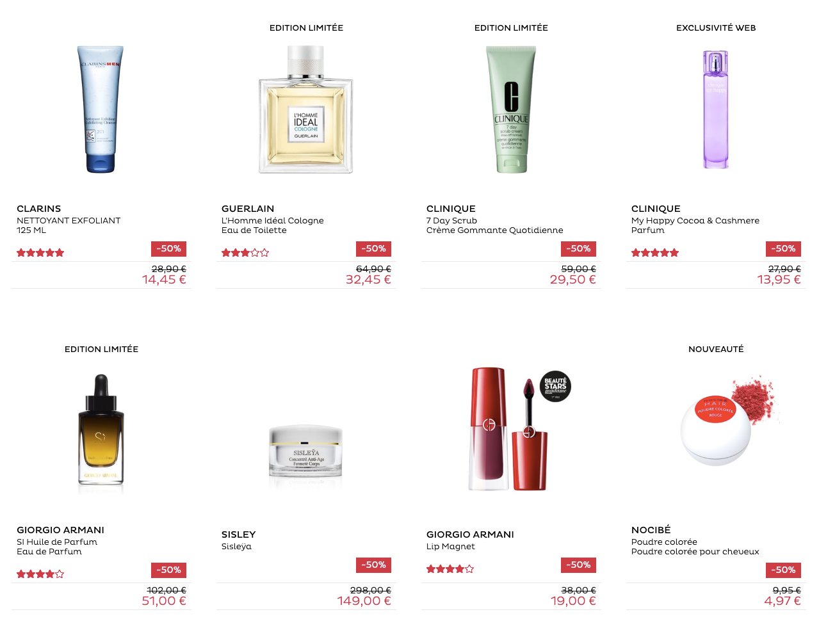Open the Giorgio Armani Sì Huile de Parfum image
Viewport: 819px width, 635px height.
(101, 430)
